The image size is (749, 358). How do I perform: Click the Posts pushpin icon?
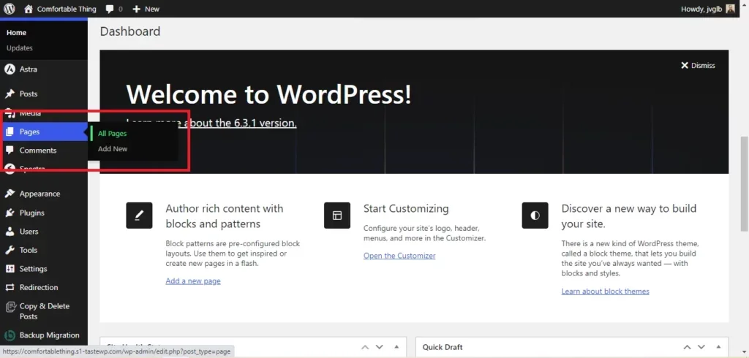point(10,94)
